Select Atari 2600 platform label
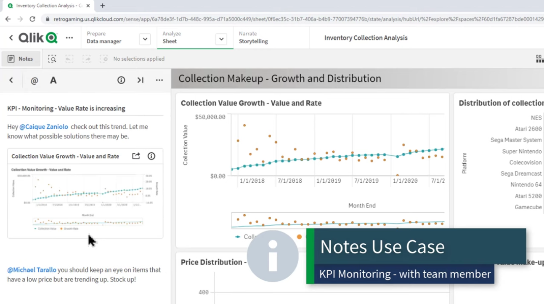544x304 pixels. (528, 129)
